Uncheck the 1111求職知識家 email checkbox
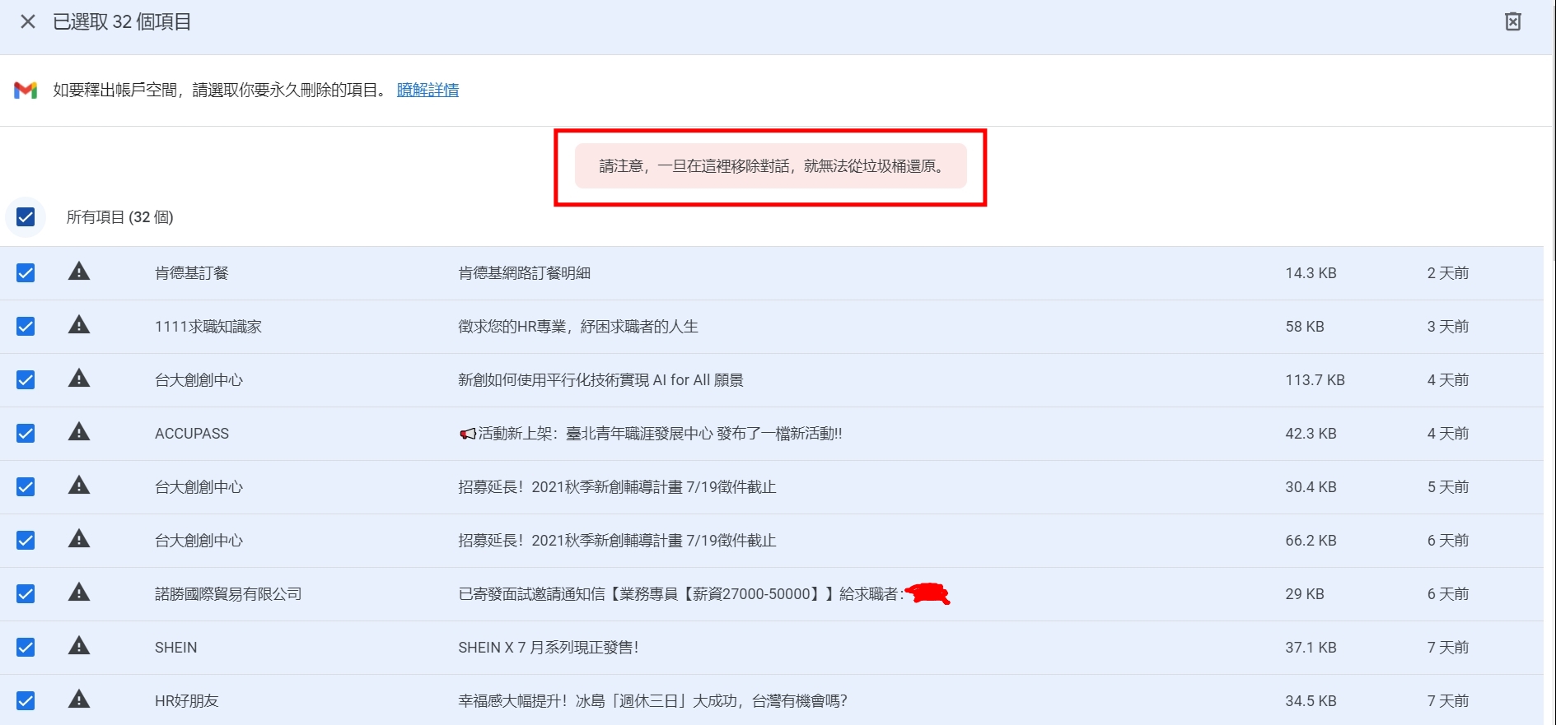This screenshot has width=1556, height=725. pos(26,327)
